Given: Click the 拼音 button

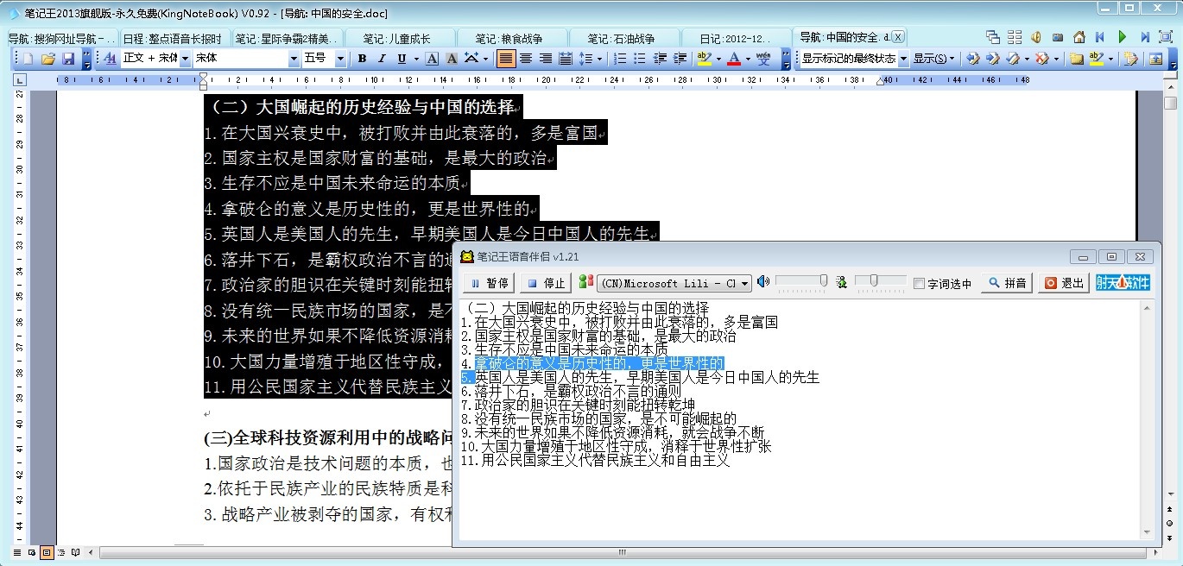Looking at the screenshot, I should point(1008,283).
